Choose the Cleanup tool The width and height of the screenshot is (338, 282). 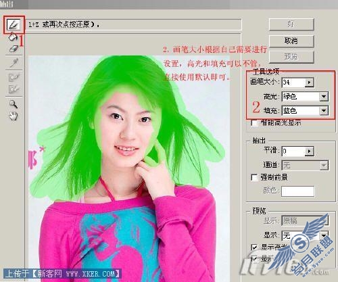[14, 77]
